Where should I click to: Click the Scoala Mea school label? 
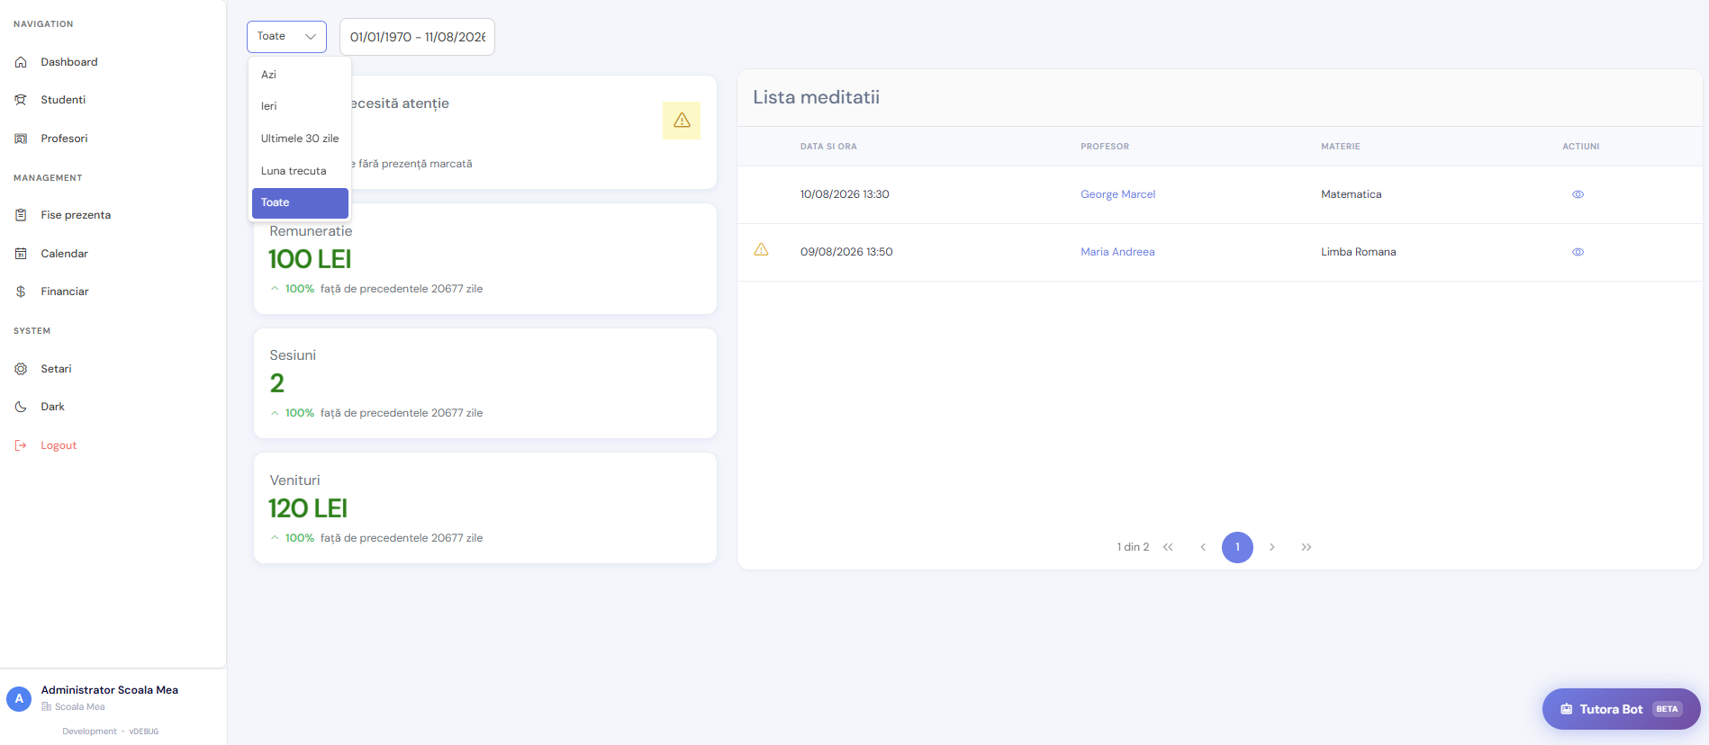click(x=79, y=707)
